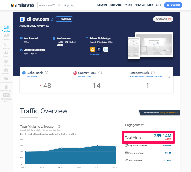The height and width of the screenshot is (172, 191).
Task: Click the Global Rank info icon
Action: tap(46, 73)
